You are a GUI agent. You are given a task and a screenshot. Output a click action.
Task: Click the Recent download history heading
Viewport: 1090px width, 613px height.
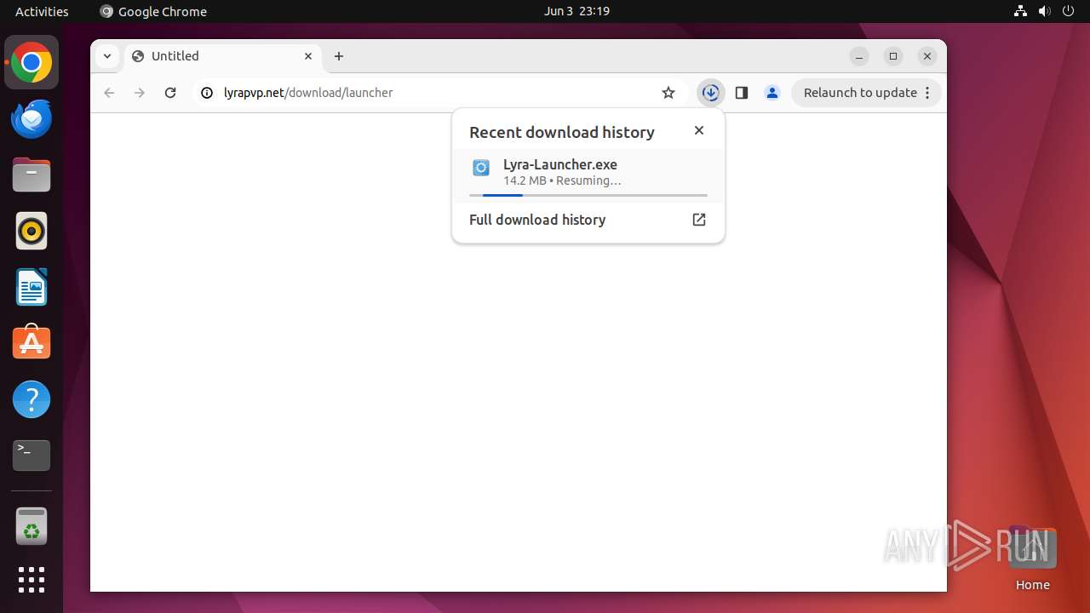pos(562,132)
